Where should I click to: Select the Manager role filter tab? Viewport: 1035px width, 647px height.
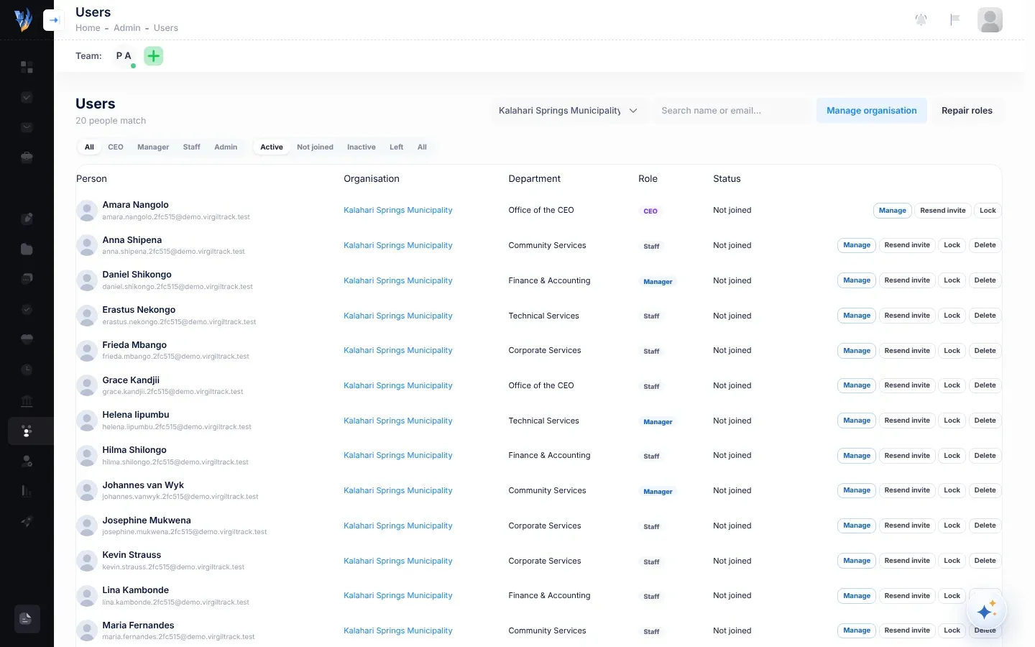pos(153,147)
